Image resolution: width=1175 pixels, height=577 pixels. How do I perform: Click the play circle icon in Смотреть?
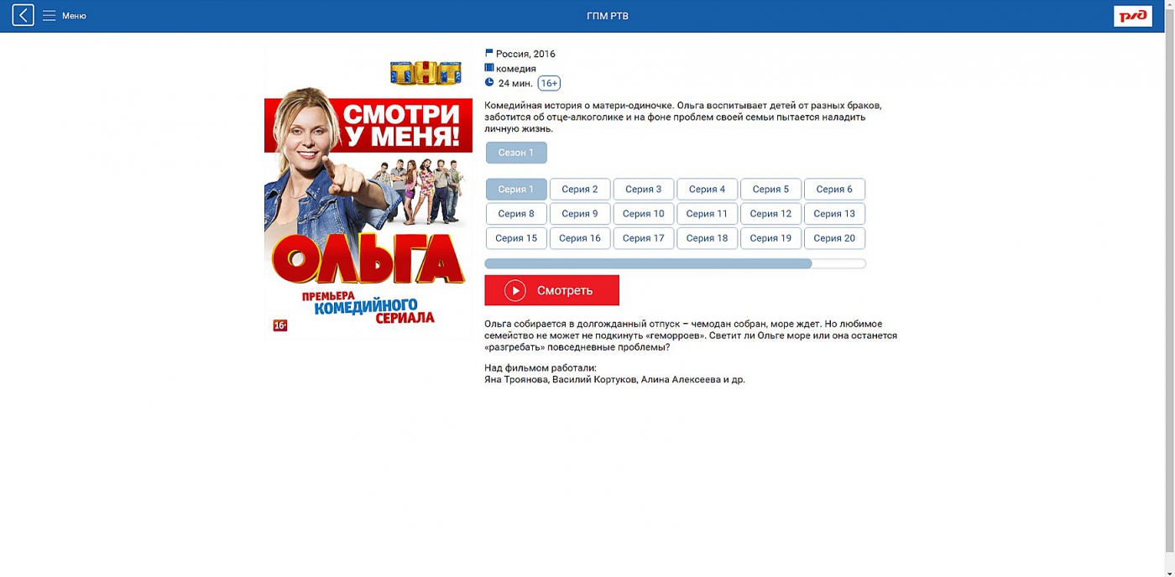pyautogui.click(x=515, y=290)
